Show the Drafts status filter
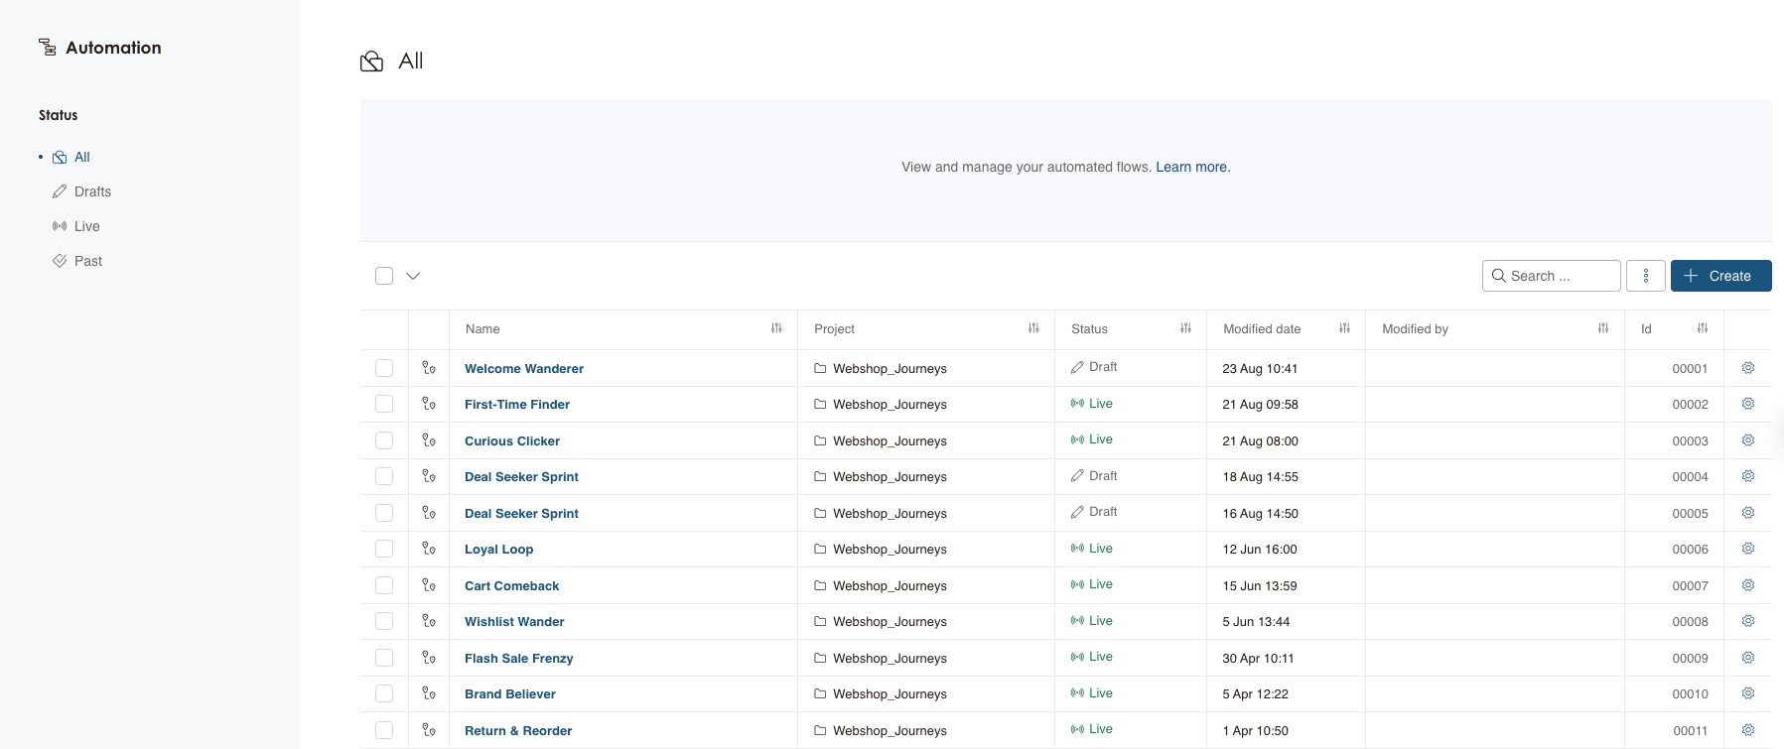Viewport: 1784px width, 749px height. click(x=92, y=191)
